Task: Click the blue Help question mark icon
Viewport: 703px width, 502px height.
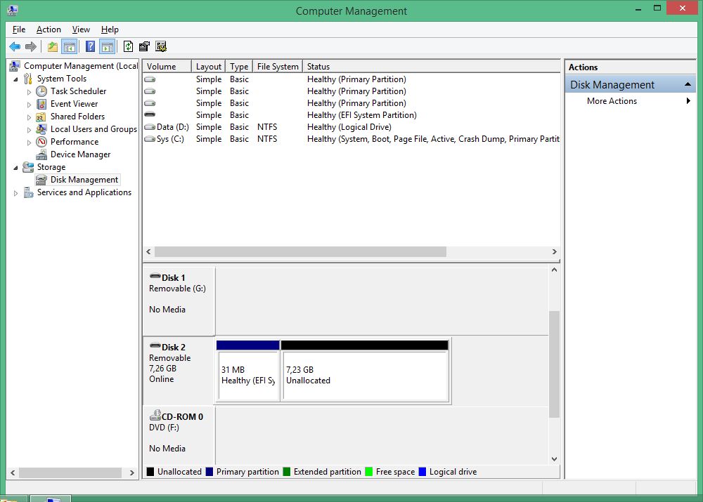Action: 90,47
